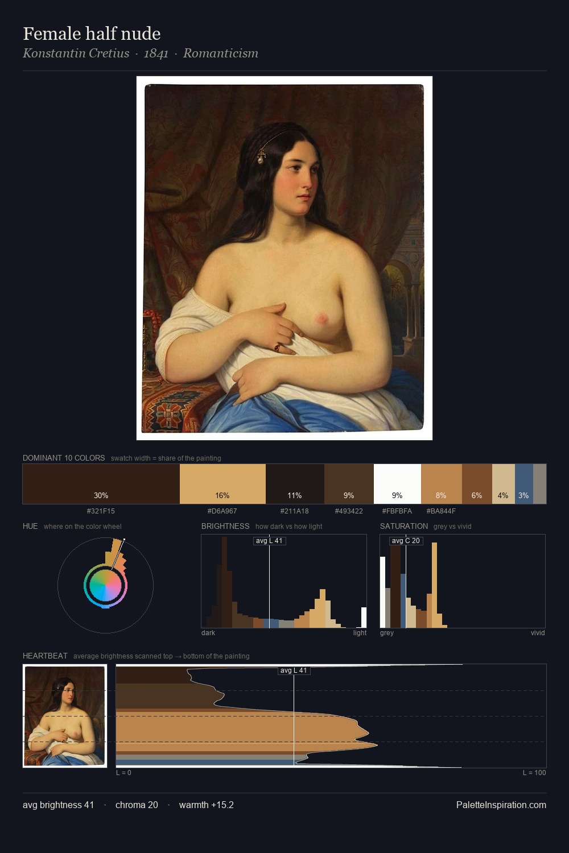The image size is (569, 853).
Task: Click the year '1841'
Action: click(156, 53)
